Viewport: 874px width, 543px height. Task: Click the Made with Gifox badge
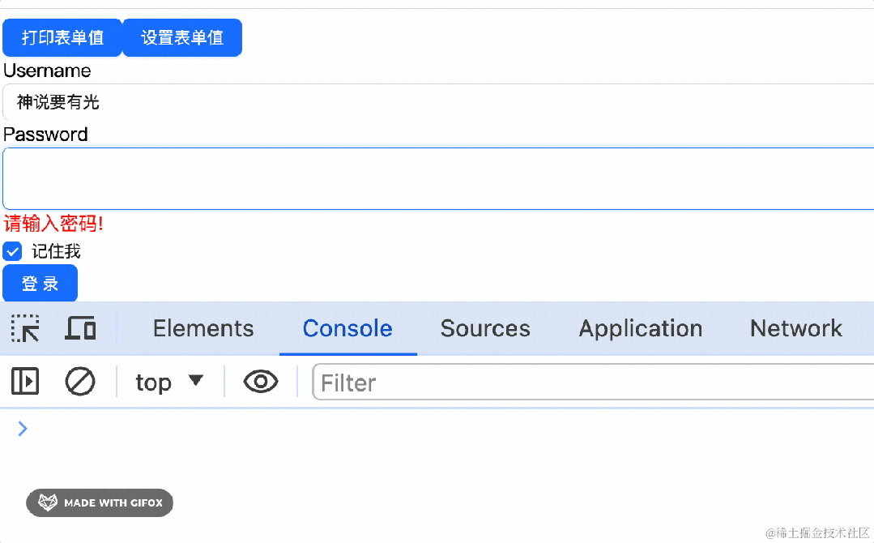tap(100, 502)
